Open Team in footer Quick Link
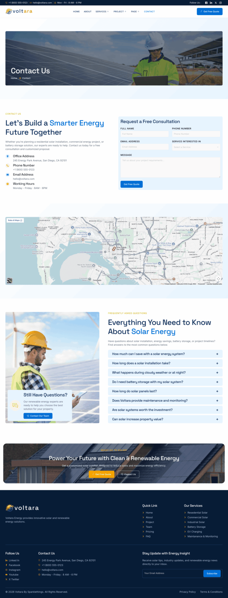The height and width of the screenshot is (598, 228). click(x=149, y=527)
